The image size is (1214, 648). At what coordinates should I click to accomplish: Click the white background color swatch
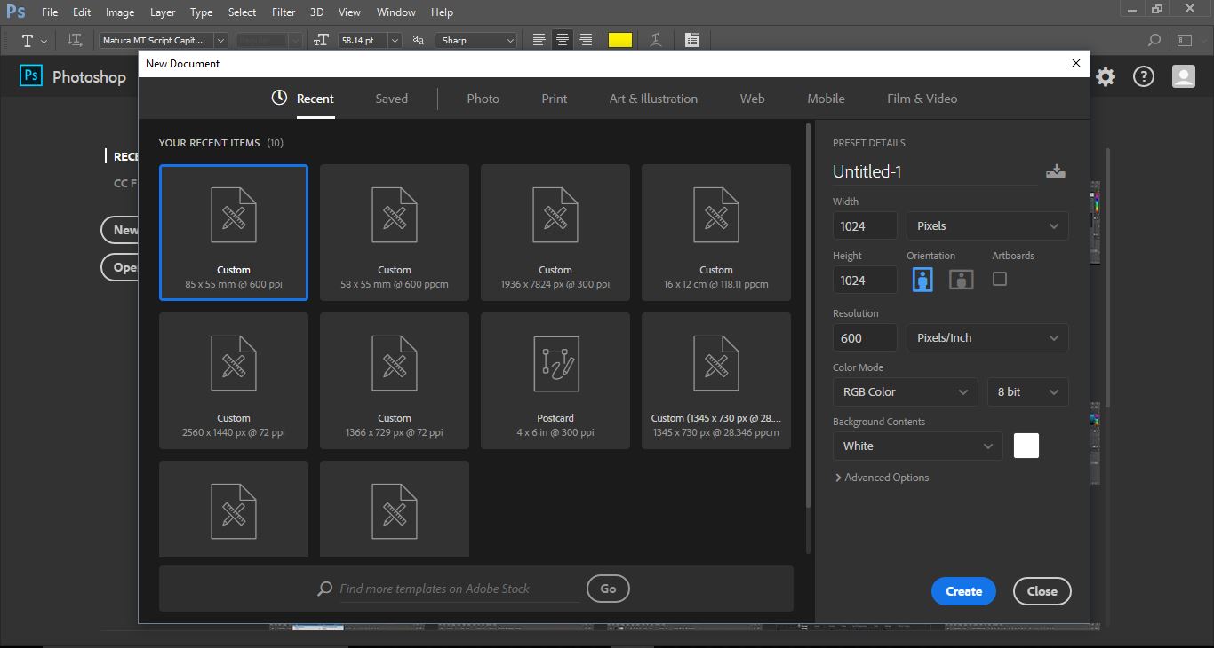pyautogui.click(x=1026, y=446)
